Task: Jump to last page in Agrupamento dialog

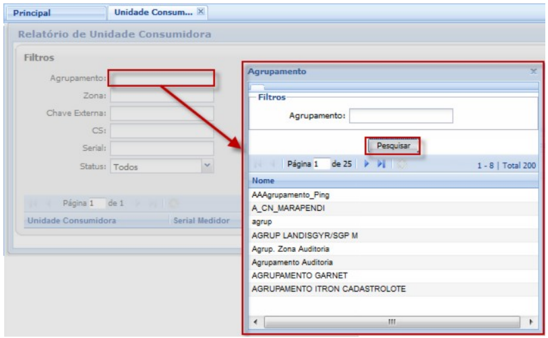Action: tap(380, 164)
